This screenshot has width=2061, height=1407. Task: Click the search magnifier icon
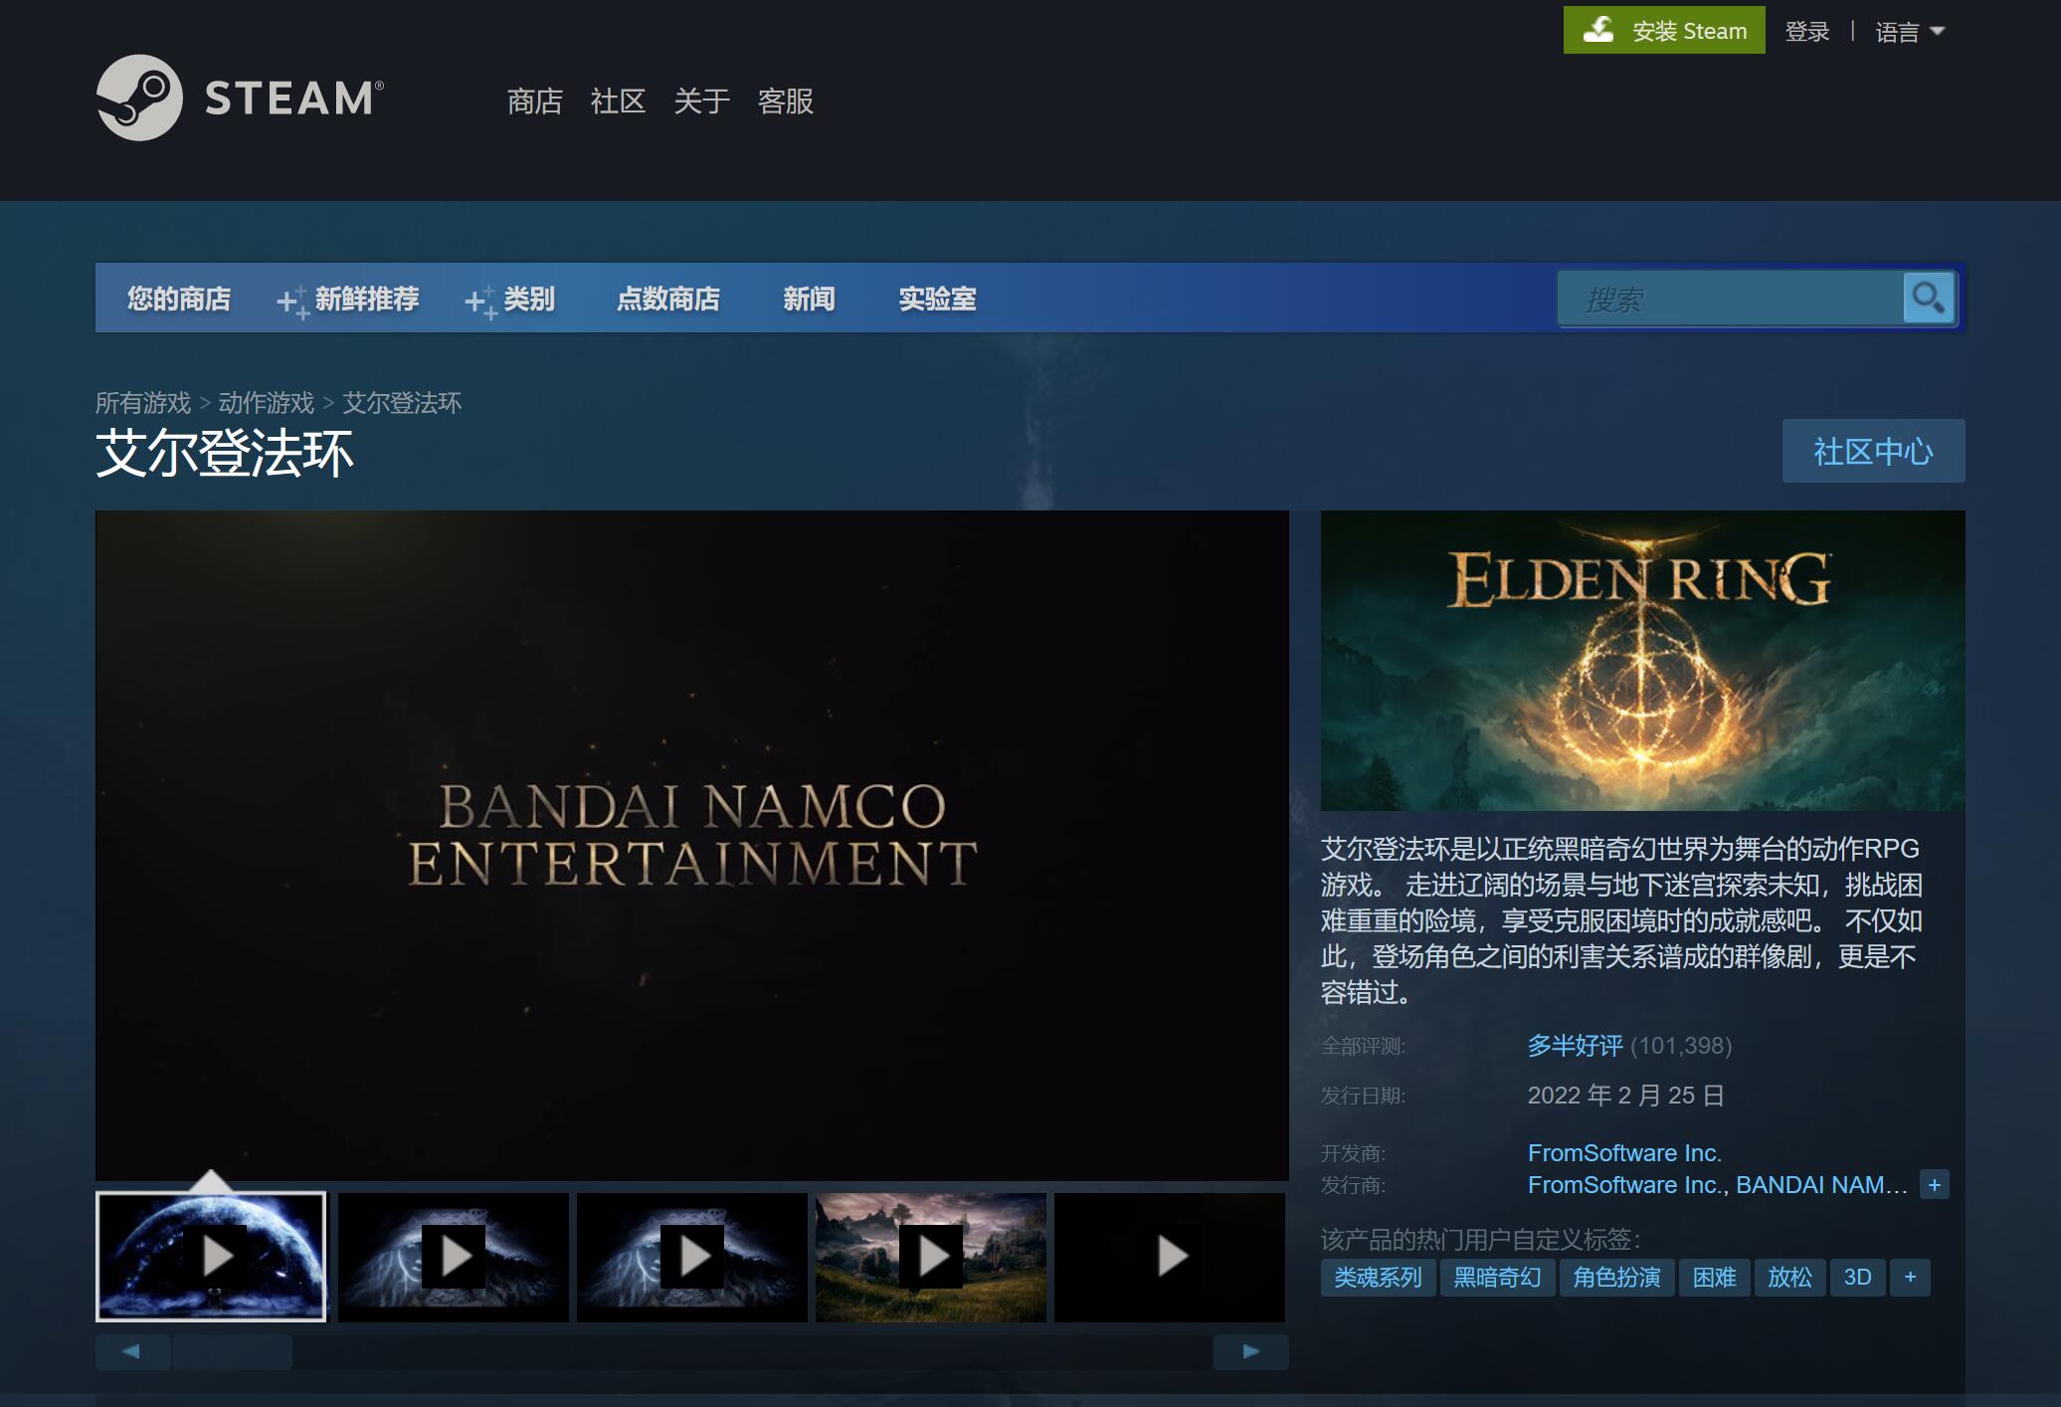tap(1928, 298)
